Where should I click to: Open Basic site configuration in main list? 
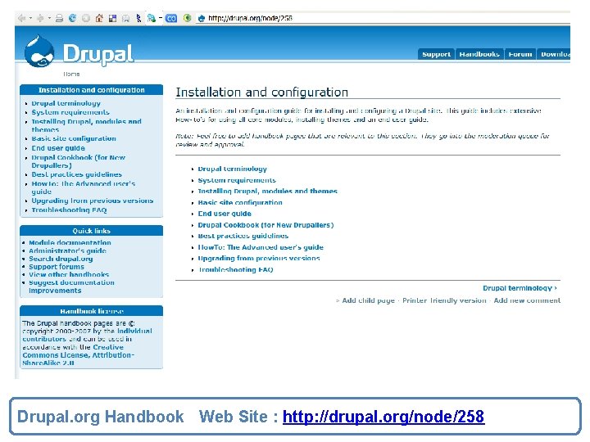pyautogui.click(x=240, y=203)
